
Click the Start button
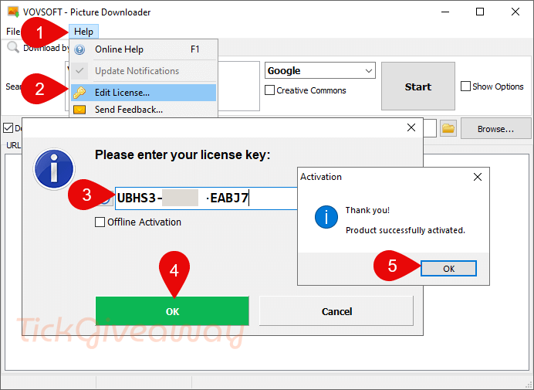click(x=418, y=86)
